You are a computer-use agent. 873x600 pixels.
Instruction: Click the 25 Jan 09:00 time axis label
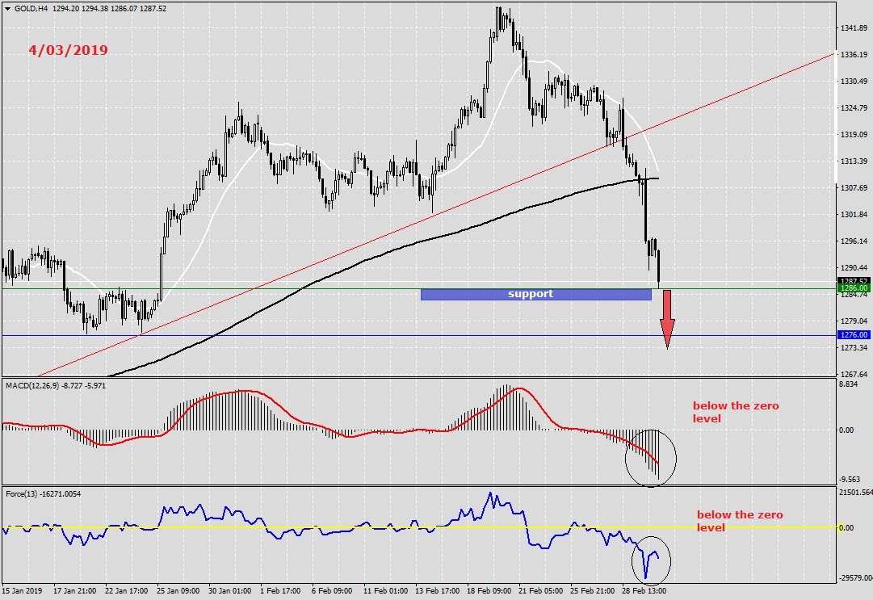pyautogui.click(x=178, y=590)
